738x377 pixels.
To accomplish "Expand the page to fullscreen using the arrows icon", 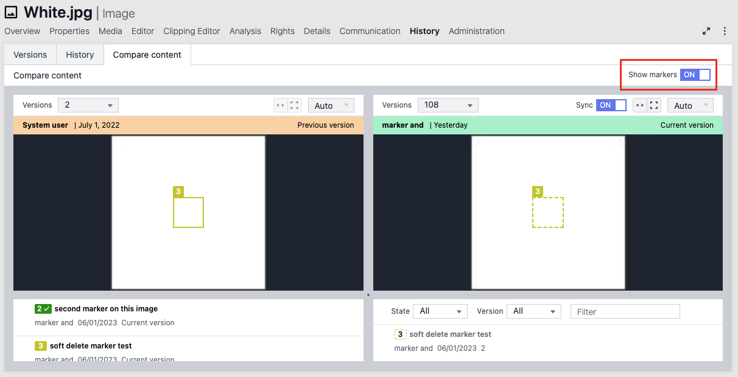I will [706, 31].
